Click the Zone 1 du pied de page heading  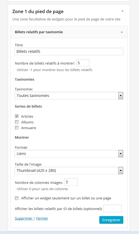click(38, 11)
